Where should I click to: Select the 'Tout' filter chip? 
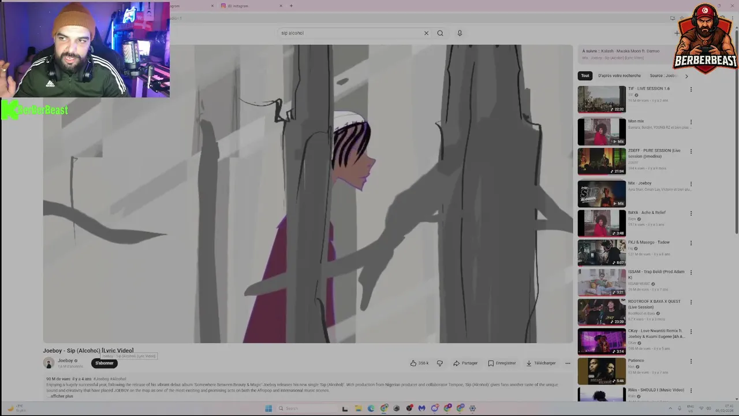coord(585,76)
